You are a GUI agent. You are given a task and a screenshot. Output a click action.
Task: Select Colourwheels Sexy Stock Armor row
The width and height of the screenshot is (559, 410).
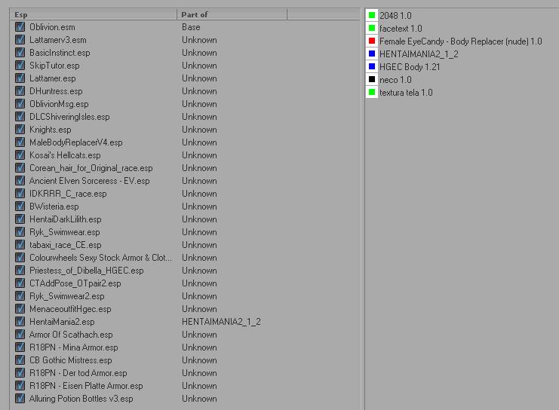tap(100, 258)
